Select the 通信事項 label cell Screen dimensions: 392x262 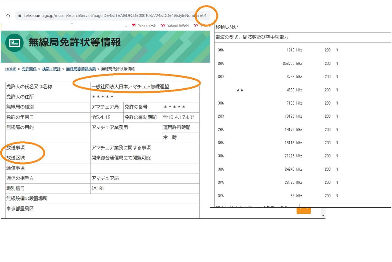coord(48,168)
